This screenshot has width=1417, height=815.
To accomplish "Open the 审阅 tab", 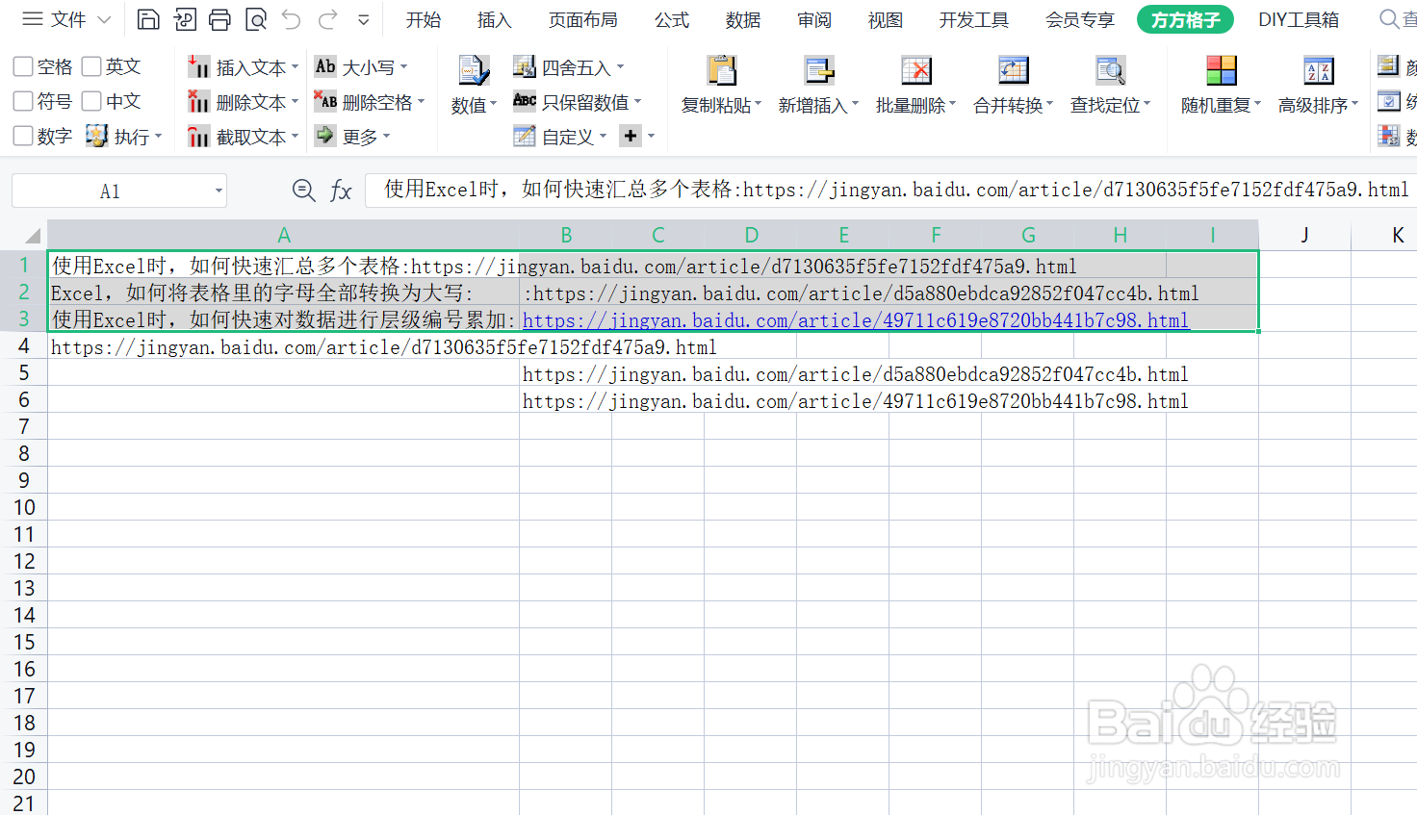I will click(814, 19).
